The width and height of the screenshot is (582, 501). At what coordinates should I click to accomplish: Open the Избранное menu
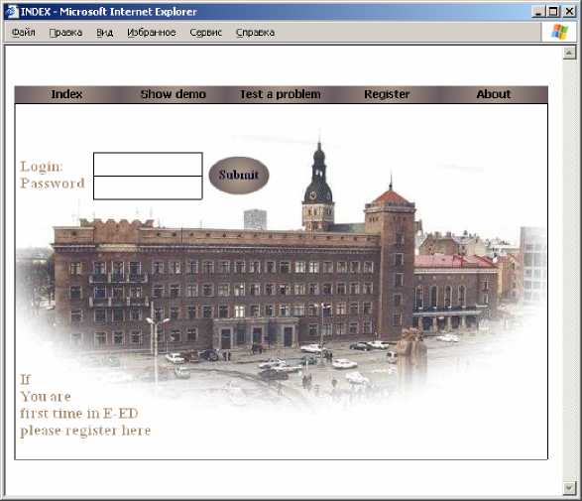[152, 33]
